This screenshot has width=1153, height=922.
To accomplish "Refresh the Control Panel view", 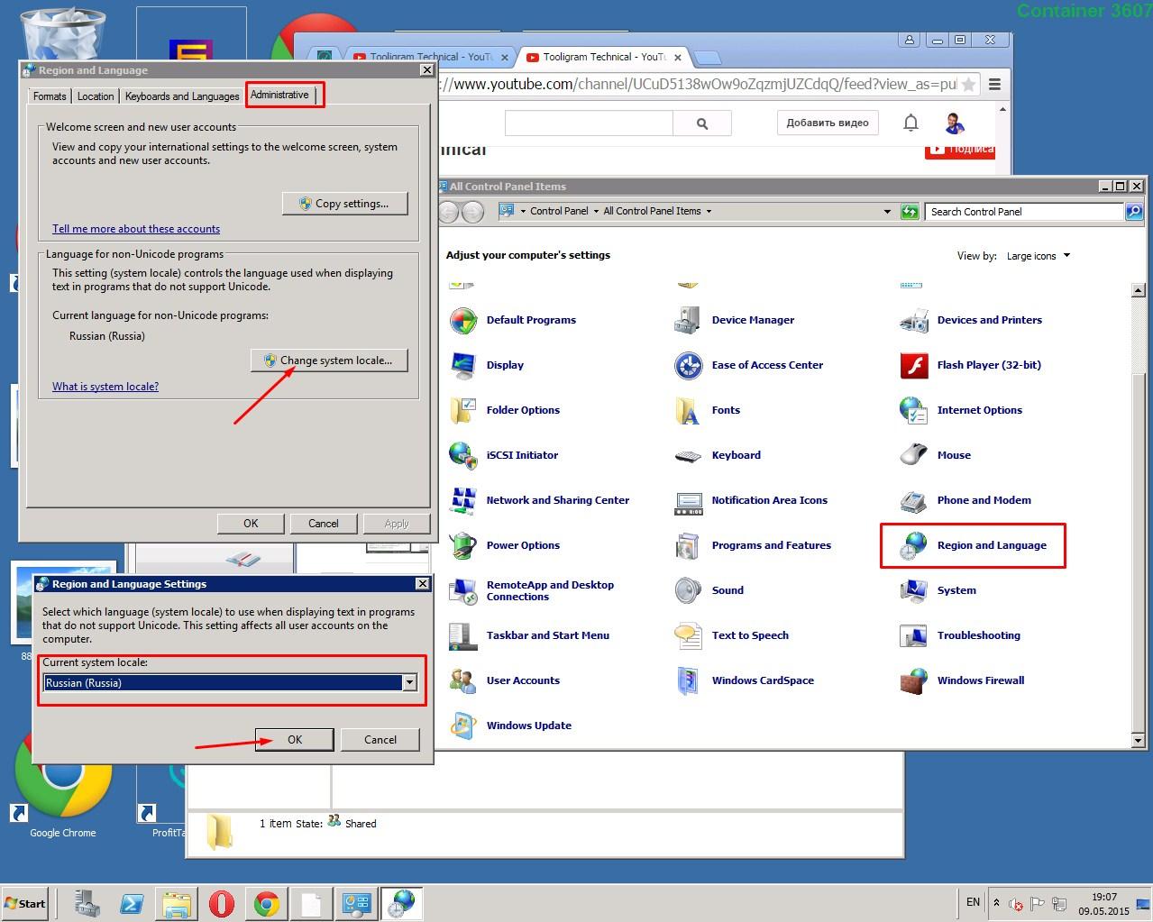I will (910, 211).
